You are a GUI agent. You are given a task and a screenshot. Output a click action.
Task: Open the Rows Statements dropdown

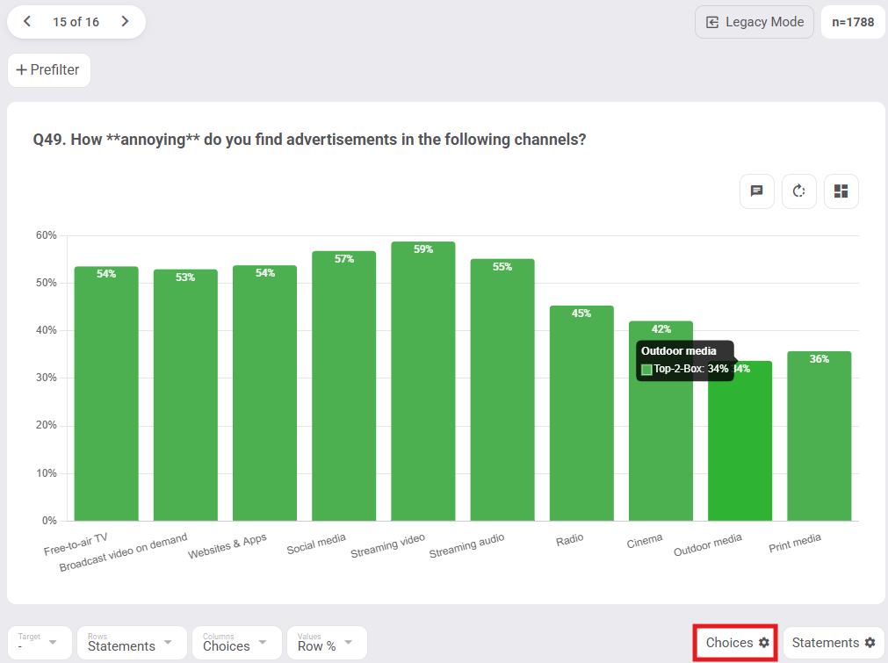pyautogui.click(x=132, y=643)
